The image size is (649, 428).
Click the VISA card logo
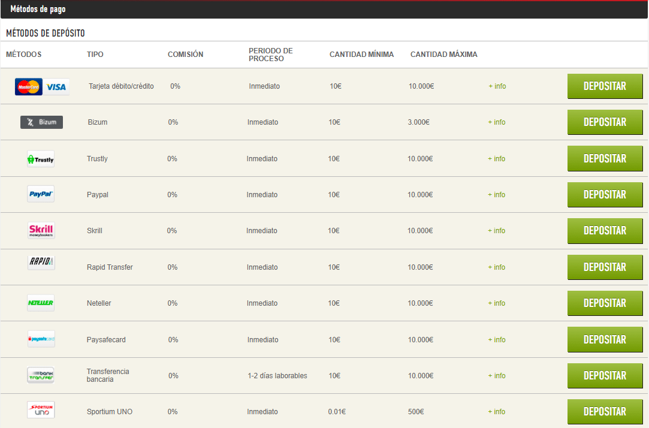coord(56,87)
